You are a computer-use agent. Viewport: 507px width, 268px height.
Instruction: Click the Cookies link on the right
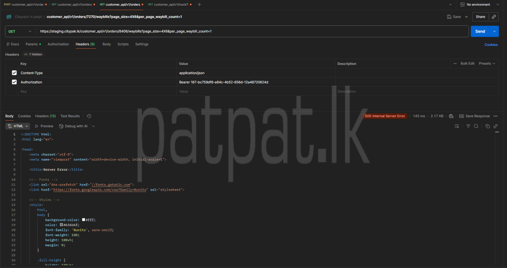(x=491, y=45)
